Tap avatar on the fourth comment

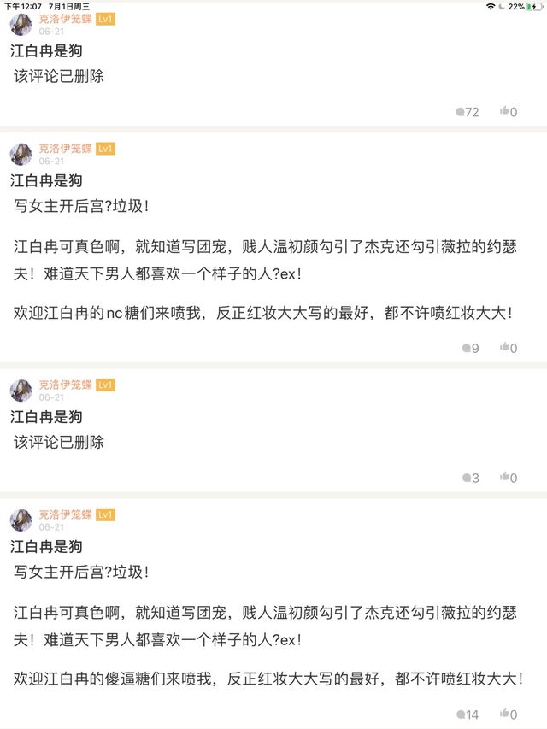pos(21,520)
